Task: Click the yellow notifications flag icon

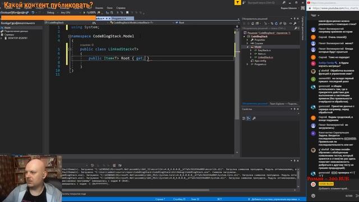Action: (x=237, y=2)
